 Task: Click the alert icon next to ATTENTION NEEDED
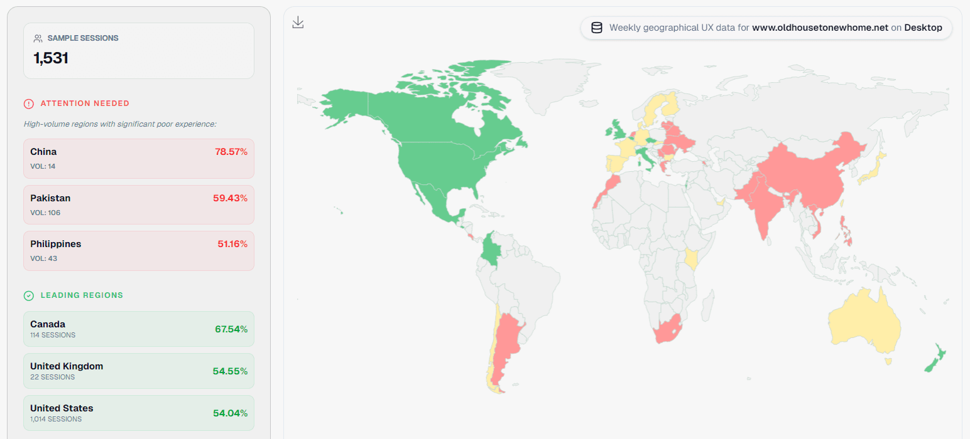tap(28, 103)
